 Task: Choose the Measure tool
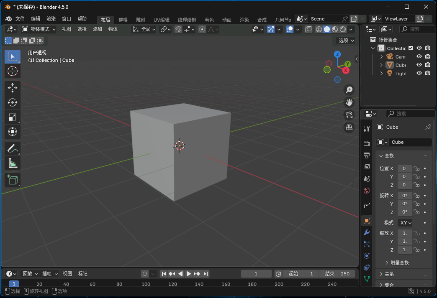[13, 163]
